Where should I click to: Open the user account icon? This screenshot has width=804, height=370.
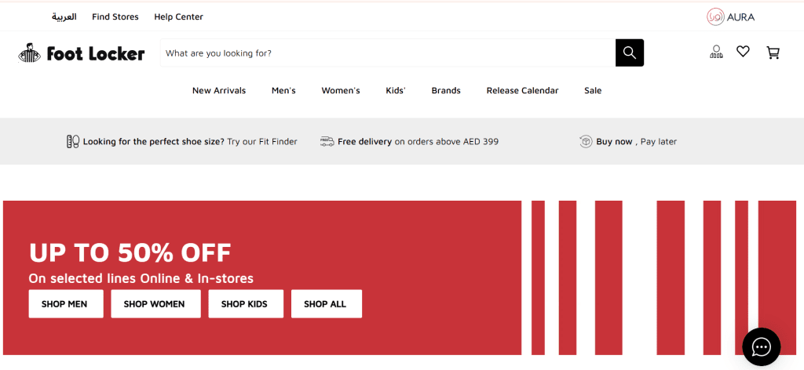coord(715,53)
